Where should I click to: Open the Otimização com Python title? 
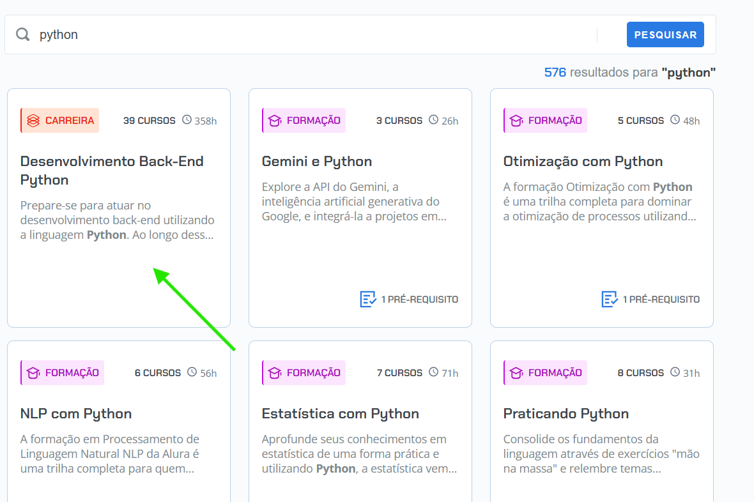click(583, 162)
